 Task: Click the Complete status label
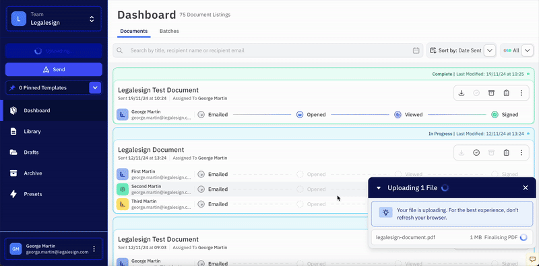(x=442, y=74)
